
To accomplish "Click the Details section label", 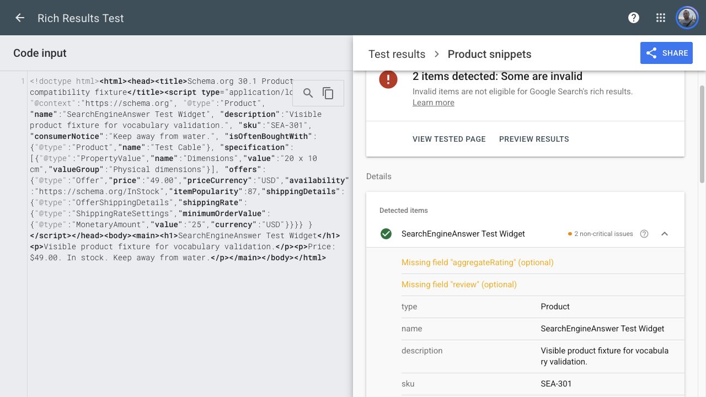I will pos(379,176).
